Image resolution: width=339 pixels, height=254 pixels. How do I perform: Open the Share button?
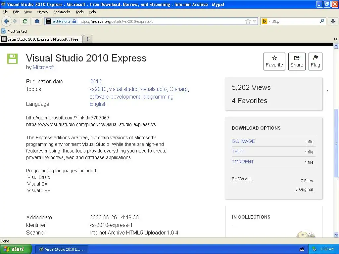point(297,61)
